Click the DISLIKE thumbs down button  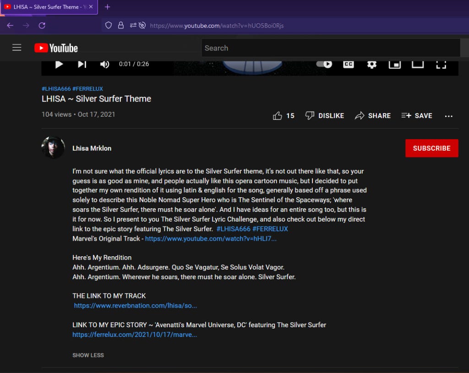(325, 115)
